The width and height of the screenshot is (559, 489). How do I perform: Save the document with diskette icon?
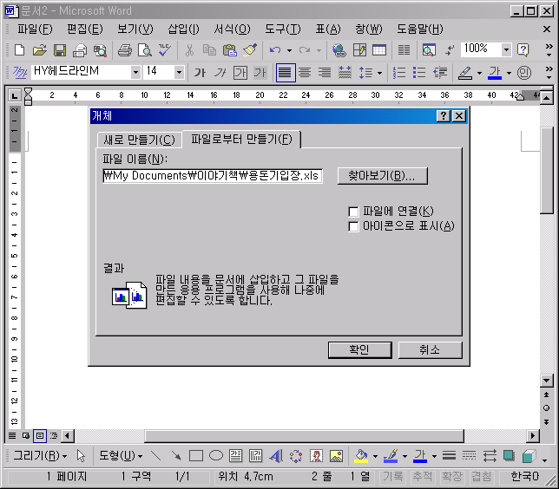tap(60, 50)
